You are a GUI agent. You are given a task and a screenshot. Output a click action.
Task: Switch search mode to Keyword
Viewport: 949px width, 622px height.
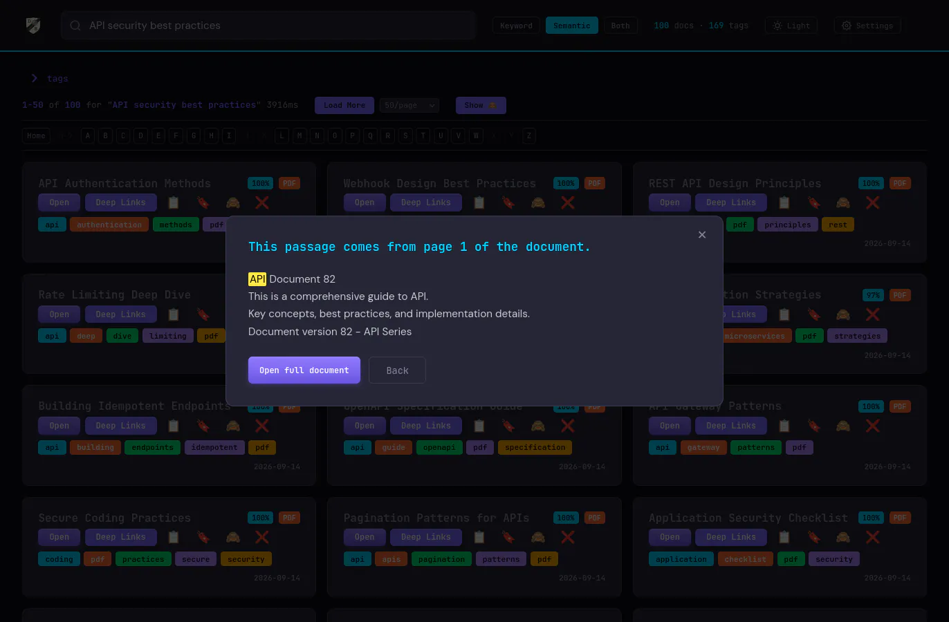click(516, 26)
